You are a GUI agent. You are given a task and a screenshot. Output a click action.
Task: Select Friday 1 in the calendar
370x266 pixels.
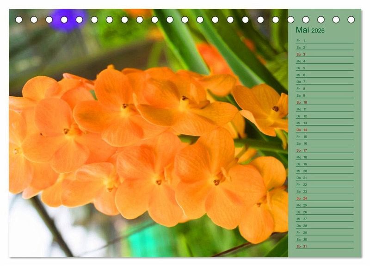[324, 41]
